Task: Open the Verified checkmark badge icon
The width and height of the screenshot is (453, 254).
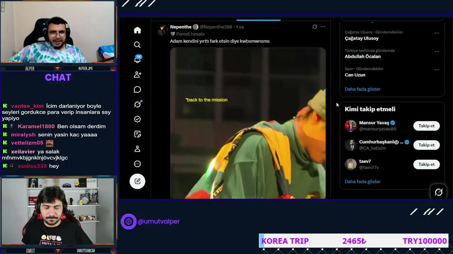Action: tap(137, 119)
